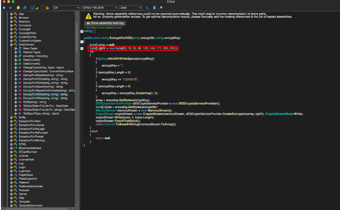Open search with the magnifier icon
Image resolution: width=340 pixels, height=210 pixels.
(161, 8)
